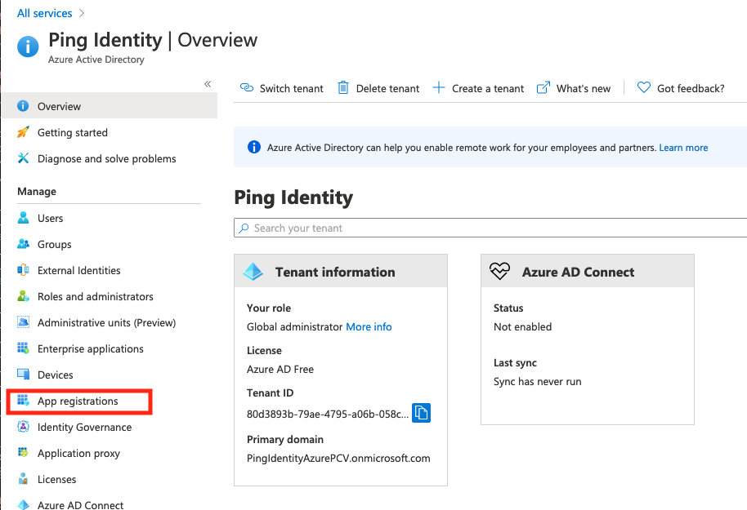Open Enterprise applications
This screenshot has width=747, height=510.
(90, 348)
